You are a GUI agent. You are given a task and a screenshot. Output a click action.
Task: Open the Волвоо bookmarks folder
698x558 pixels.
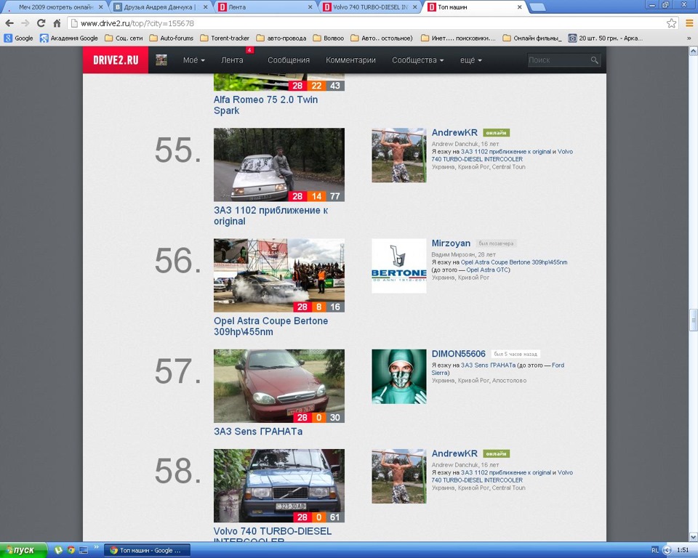tap(329, 39)
